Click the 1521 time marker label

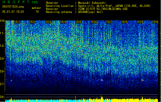pos(17,22)
